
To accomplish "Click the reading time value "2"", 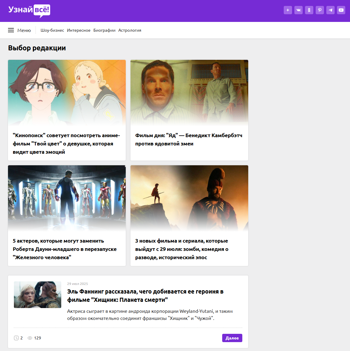I will [x=22, y=338].
